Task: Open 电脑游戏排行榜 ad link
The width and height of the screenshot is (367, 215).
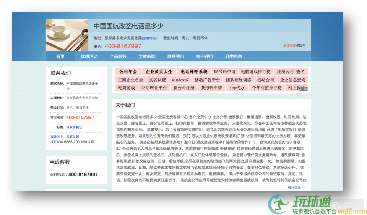Action: pos(256,72)
